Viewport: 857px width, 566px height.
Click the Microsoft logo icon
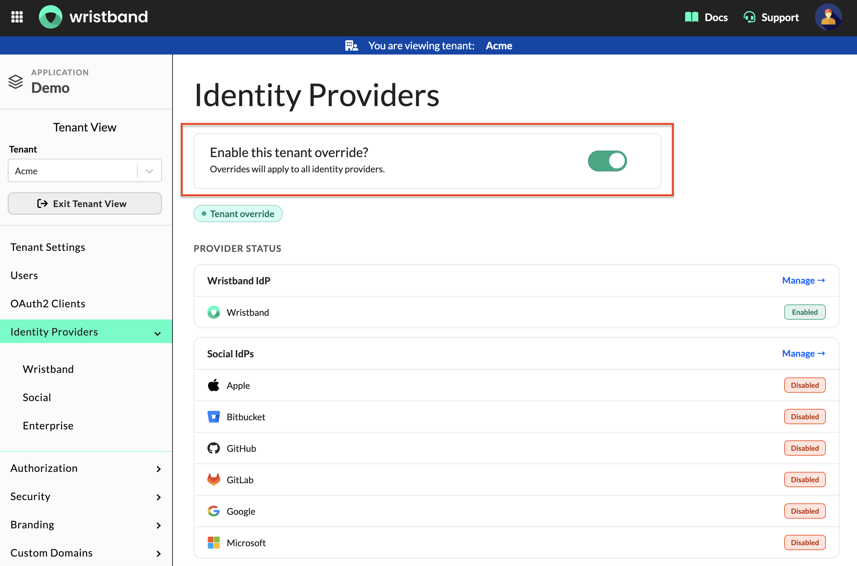point(213,542)
